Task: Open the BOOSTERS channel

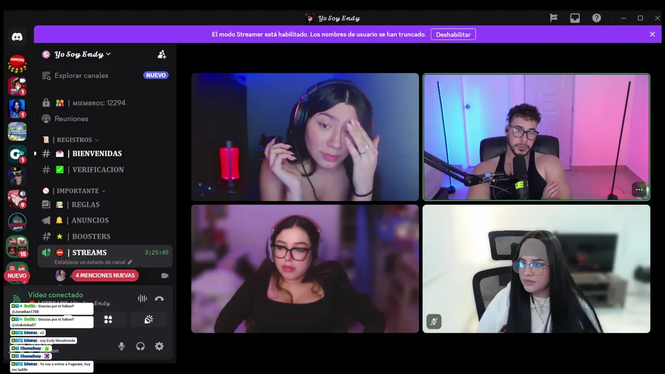Action: point(105,236)
